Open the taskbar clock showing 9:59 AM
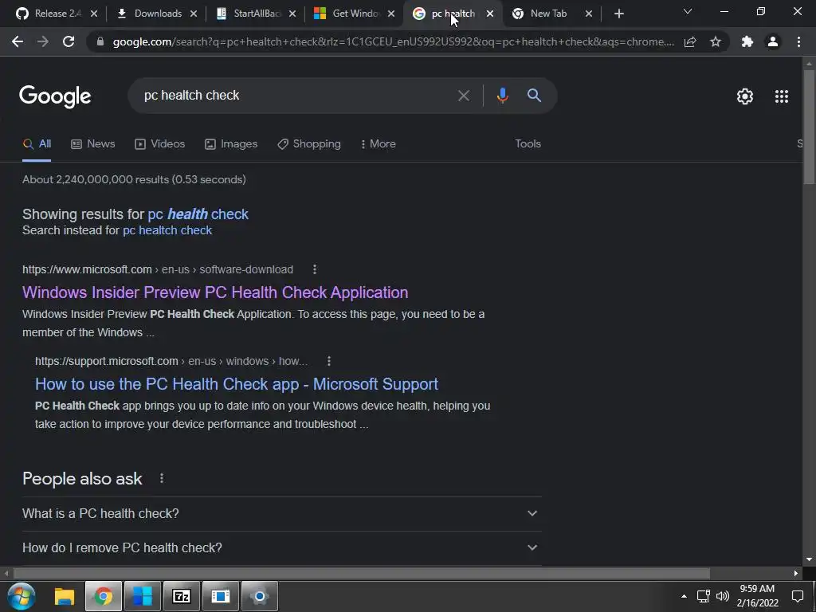816x612 pixels. [x=757, y=596]
